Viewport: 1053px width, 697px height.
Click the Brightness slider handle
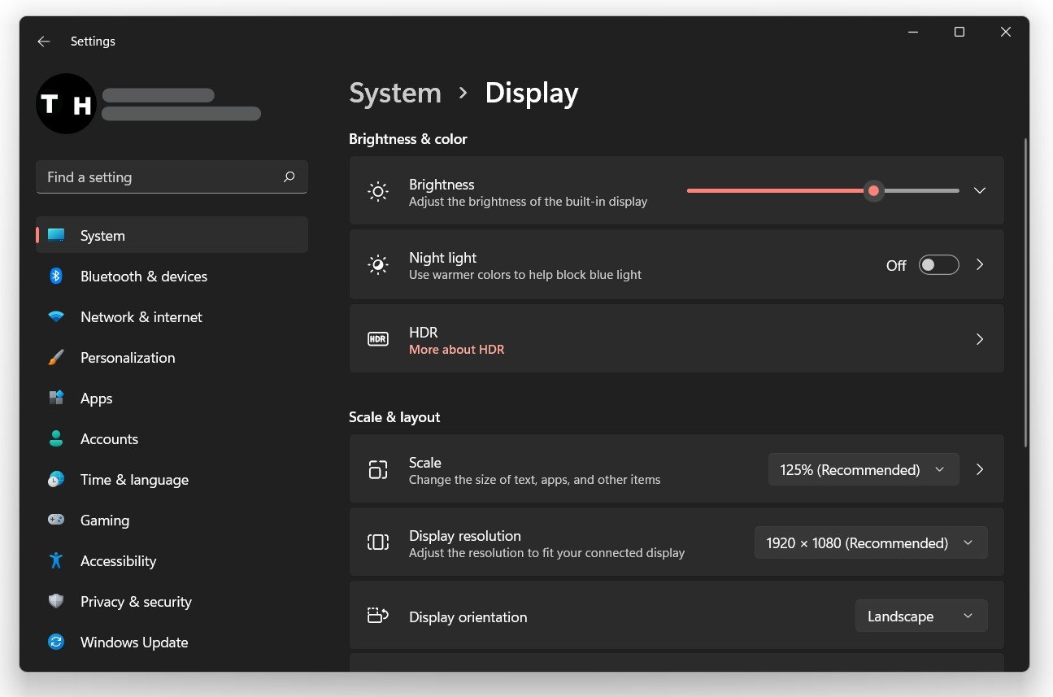[873, 191]
